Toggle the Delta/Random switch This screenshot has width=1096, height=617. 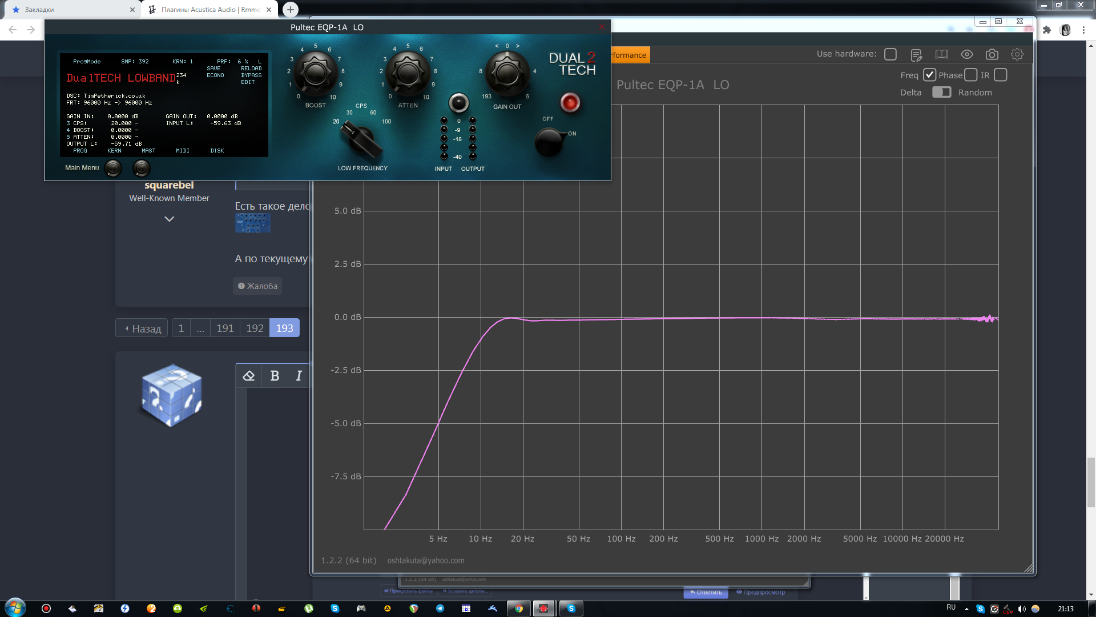941,92
